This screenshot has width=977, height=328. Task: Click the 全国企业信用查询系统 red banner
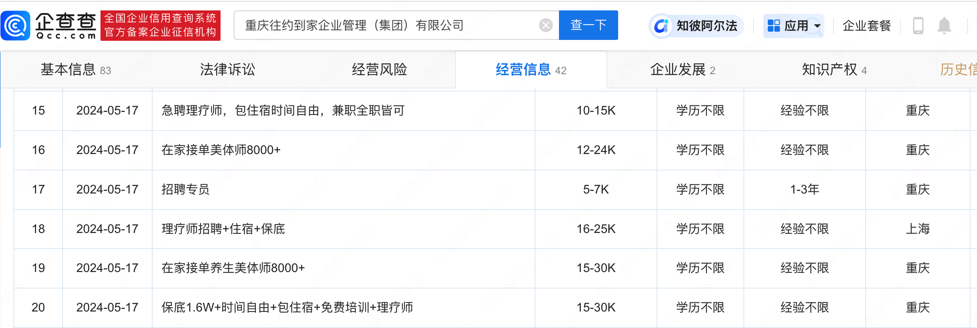(x=161, y=26)
